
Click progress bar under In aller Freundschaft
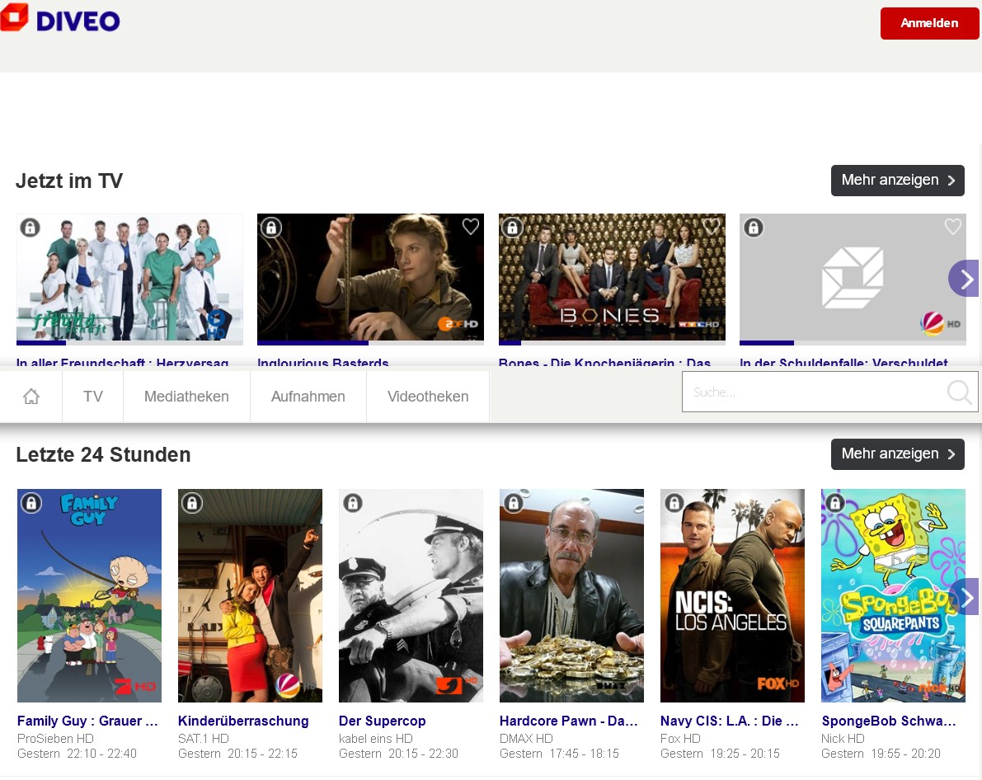(129, 343)
